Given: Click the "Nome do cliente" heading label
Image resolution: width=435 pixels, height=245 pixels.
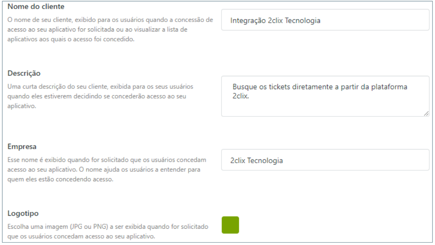Looking at the screenshot, I should click(x=36, y=7).
